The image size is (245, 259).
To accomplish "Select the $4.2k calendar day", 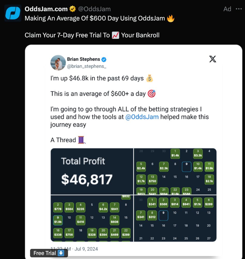I will 103,206.
